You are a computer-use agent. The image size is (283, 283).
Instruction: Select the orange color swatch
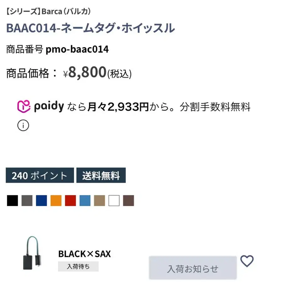56,201
